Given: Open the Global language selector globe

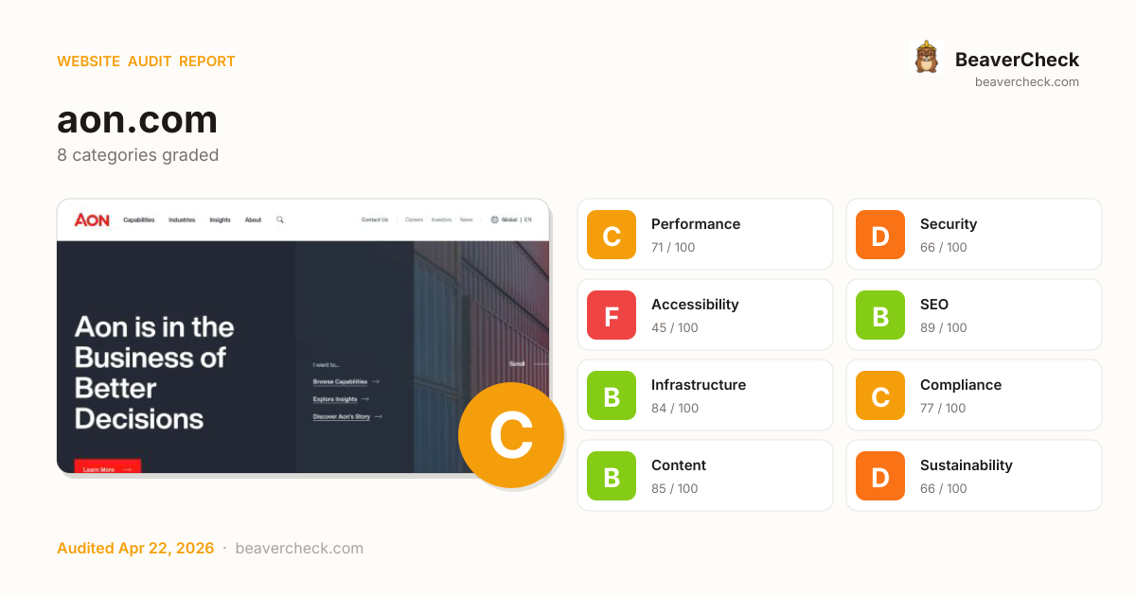Looking at the screenshot, I should tap(494, 219).
